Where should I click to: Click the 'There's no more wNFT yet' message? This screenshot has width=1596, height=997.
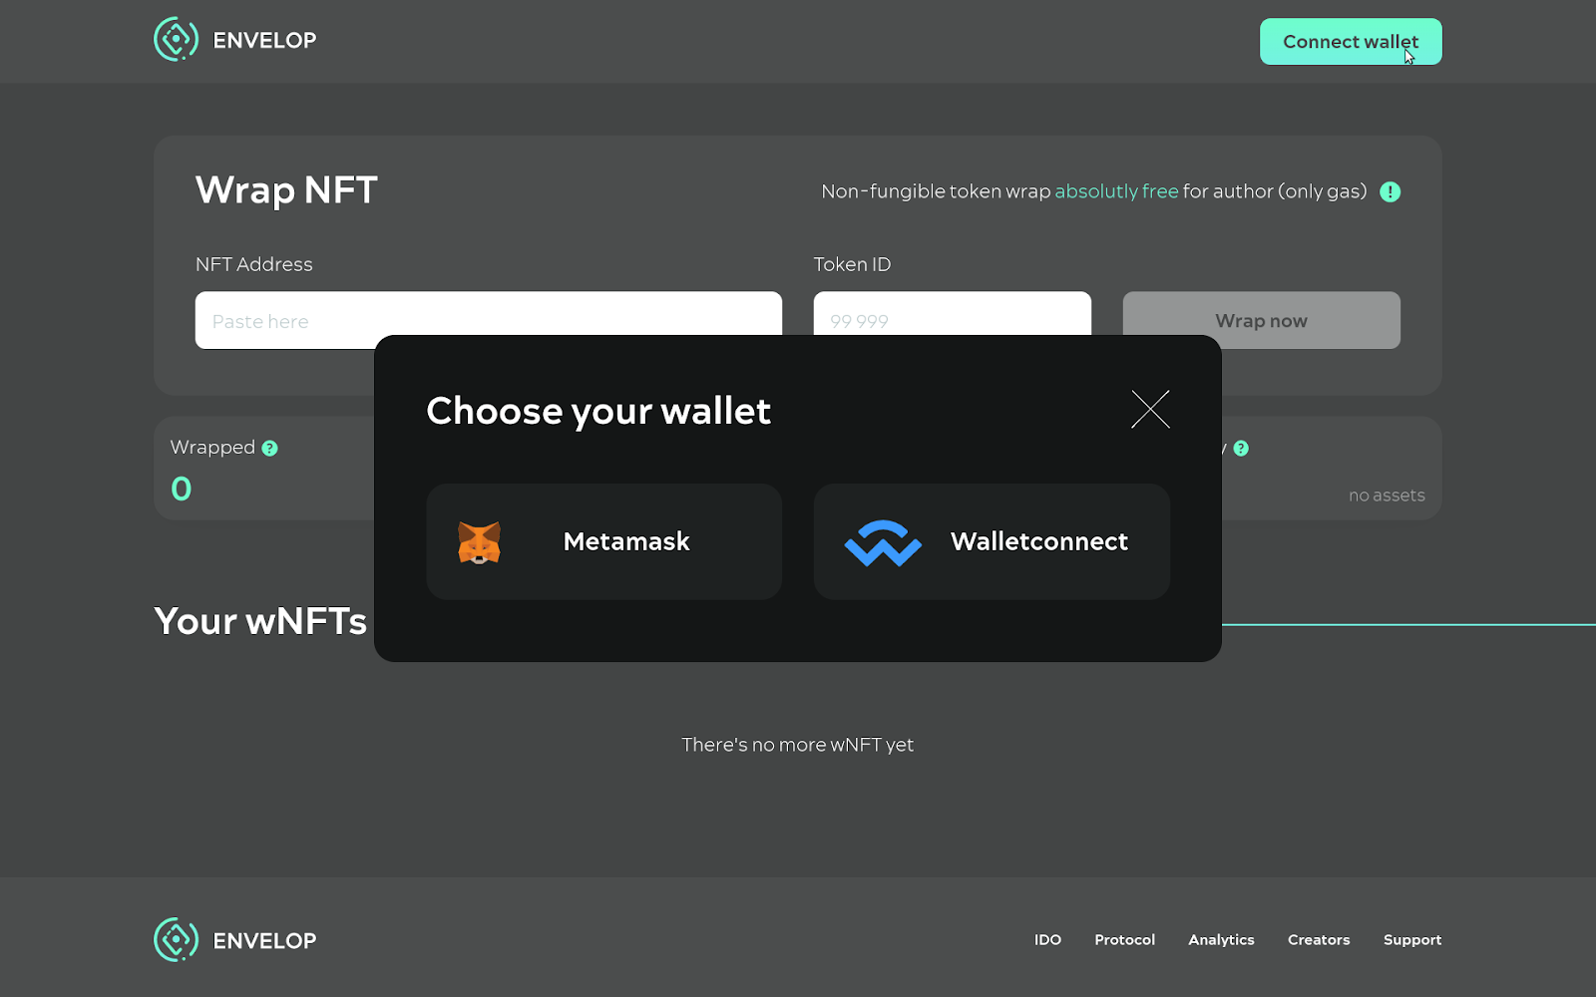[798, 745]
